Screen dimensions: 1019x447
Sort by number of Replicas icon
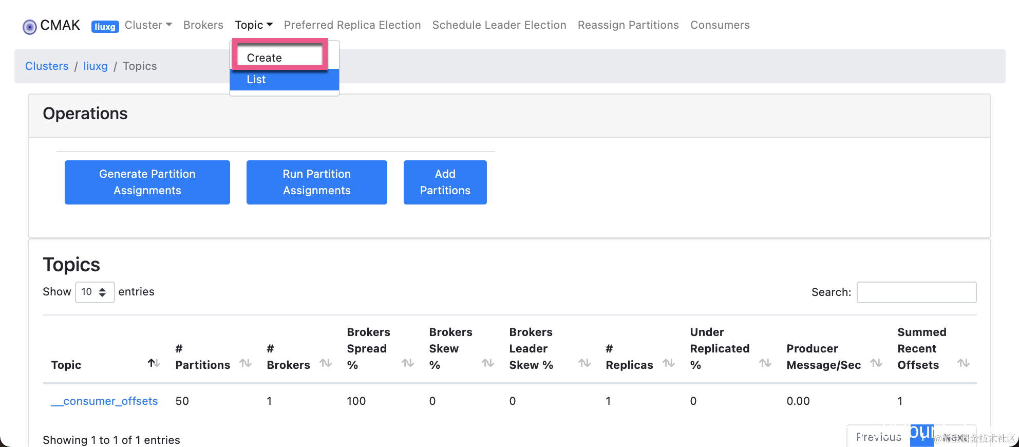pyautogui.click(x=669, y=363)
